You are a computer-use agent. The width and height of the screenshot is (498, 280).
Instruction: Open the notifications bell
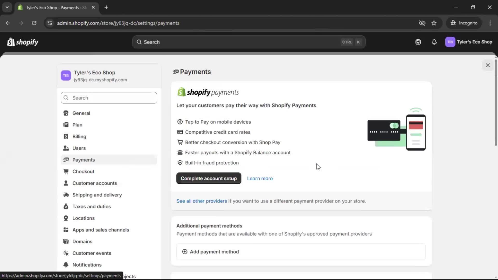[434, 42]
